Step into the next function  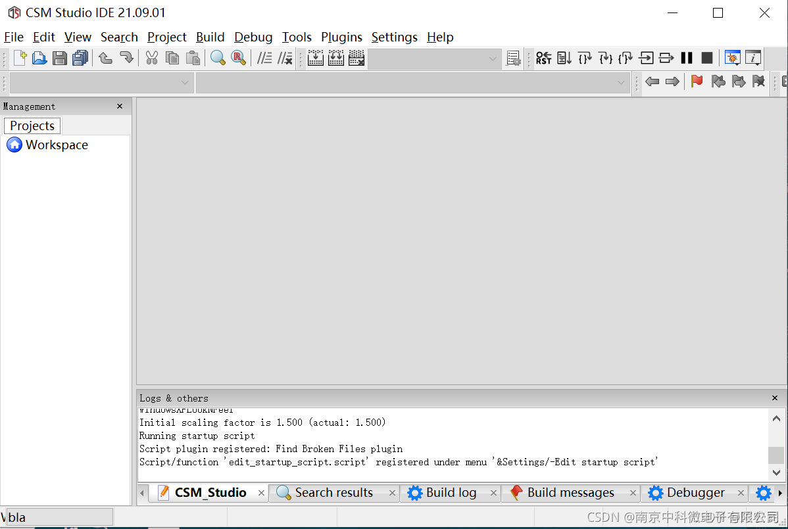click(604, 58)
